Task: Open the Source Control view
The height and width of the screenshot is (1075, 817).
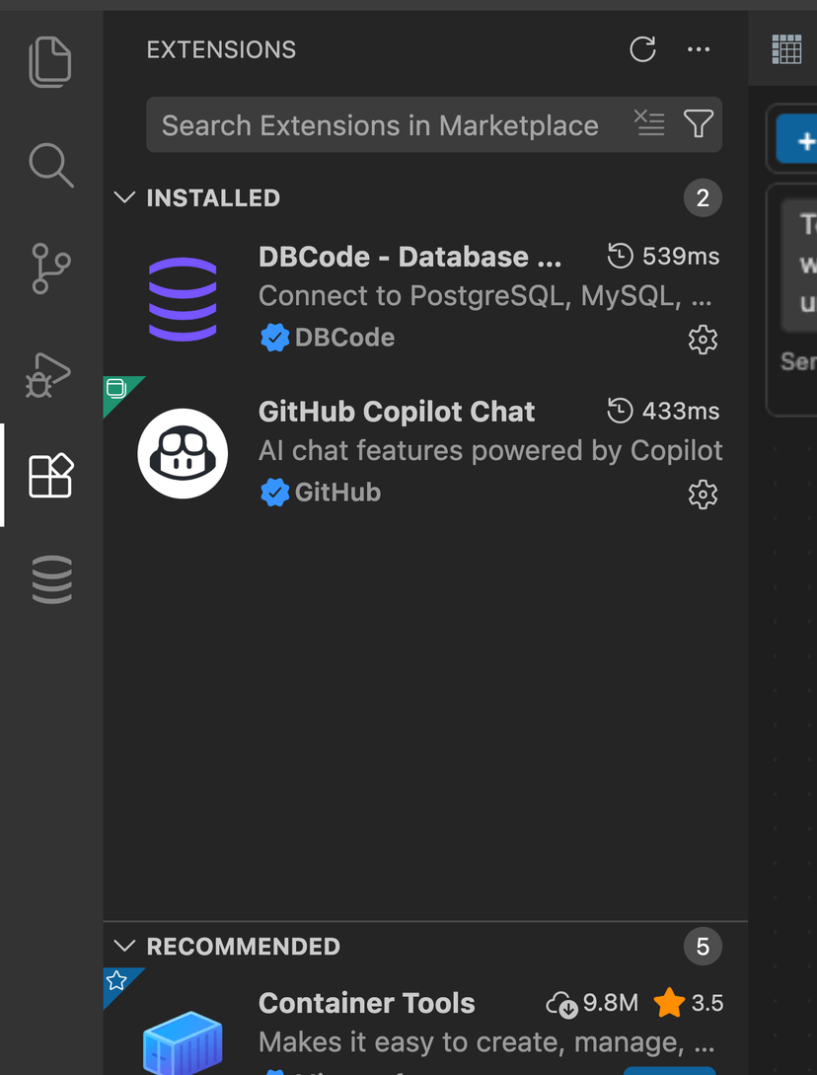Action: (x=50, y=269)
